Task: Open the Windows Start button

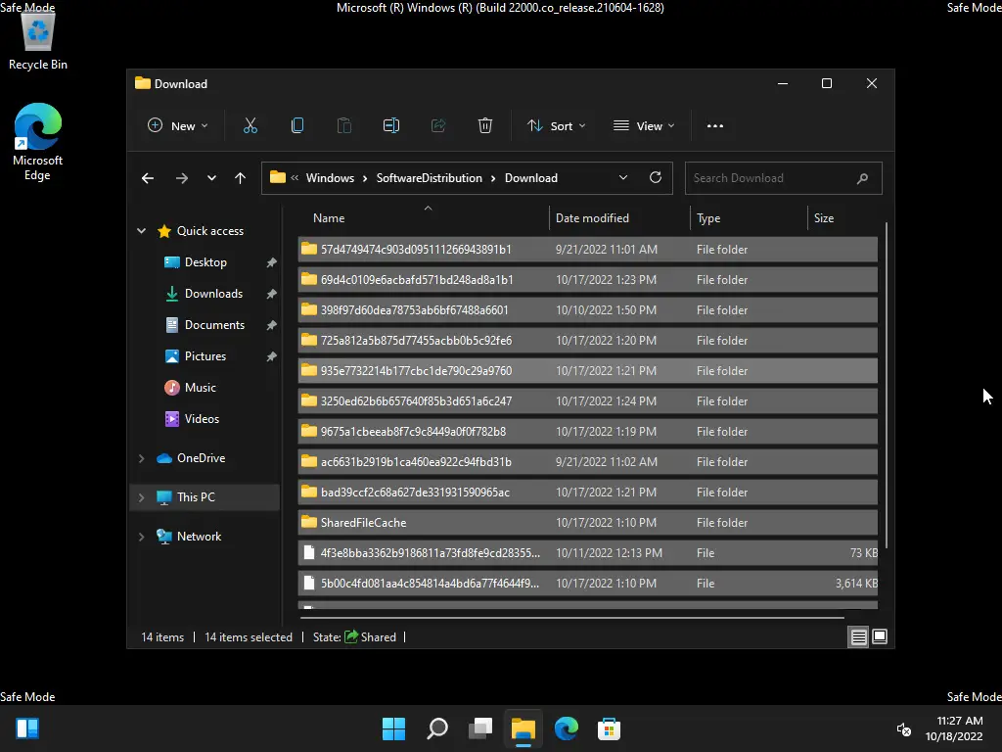Action: click(393, 728)
